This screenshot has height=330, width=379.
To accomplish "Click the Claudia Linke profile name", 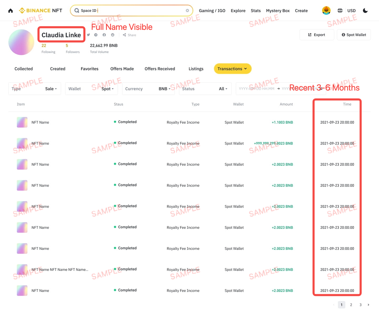I will 61,35.
